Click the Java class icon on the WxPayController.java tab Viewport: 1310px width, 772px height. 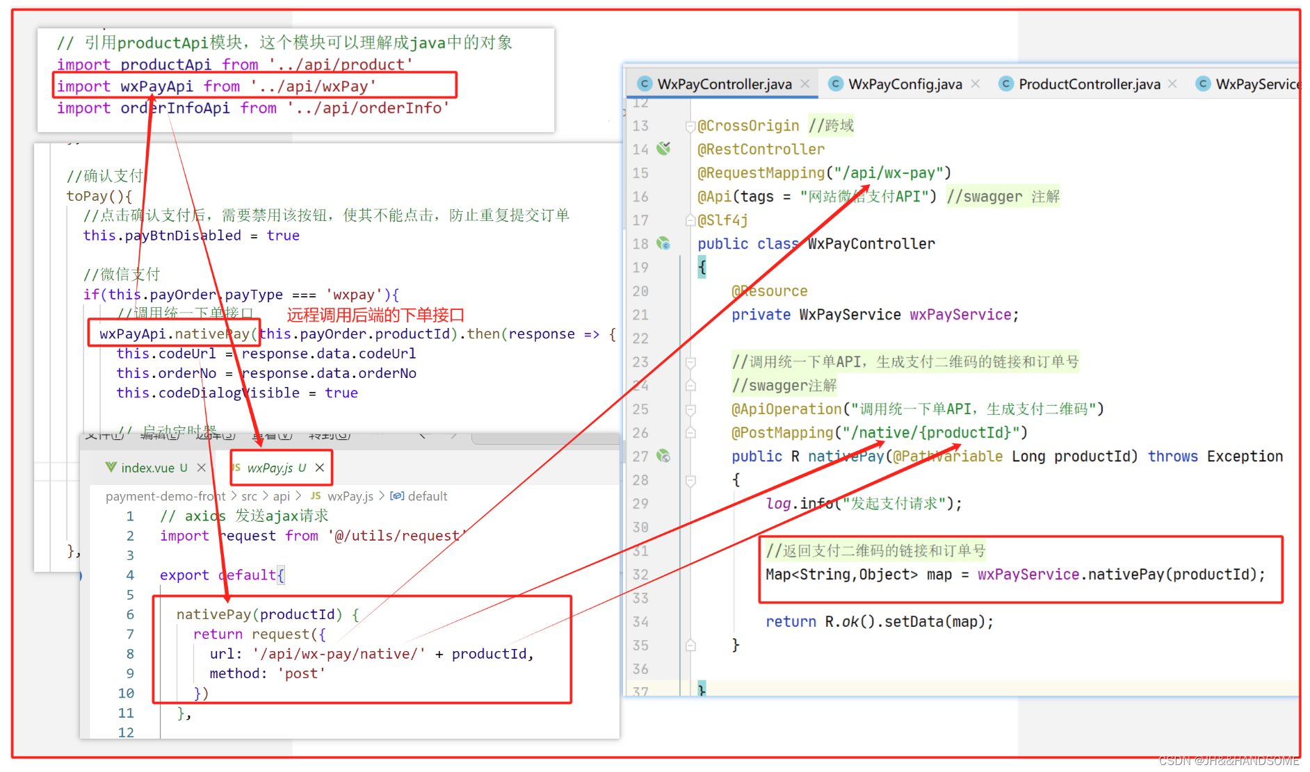[x=645, y=84]
